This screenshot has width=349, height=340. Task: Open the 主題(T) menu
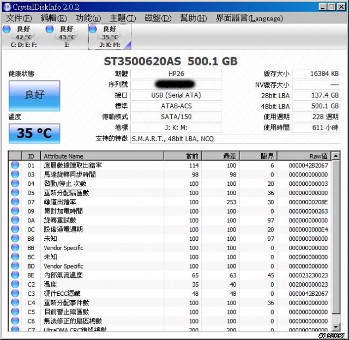(x=123, y=18)
